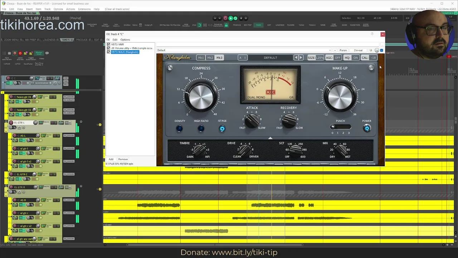
Task: Open the MJUC DEFAULT preset name
Action: pyautogui.click(x=271, y=58)
